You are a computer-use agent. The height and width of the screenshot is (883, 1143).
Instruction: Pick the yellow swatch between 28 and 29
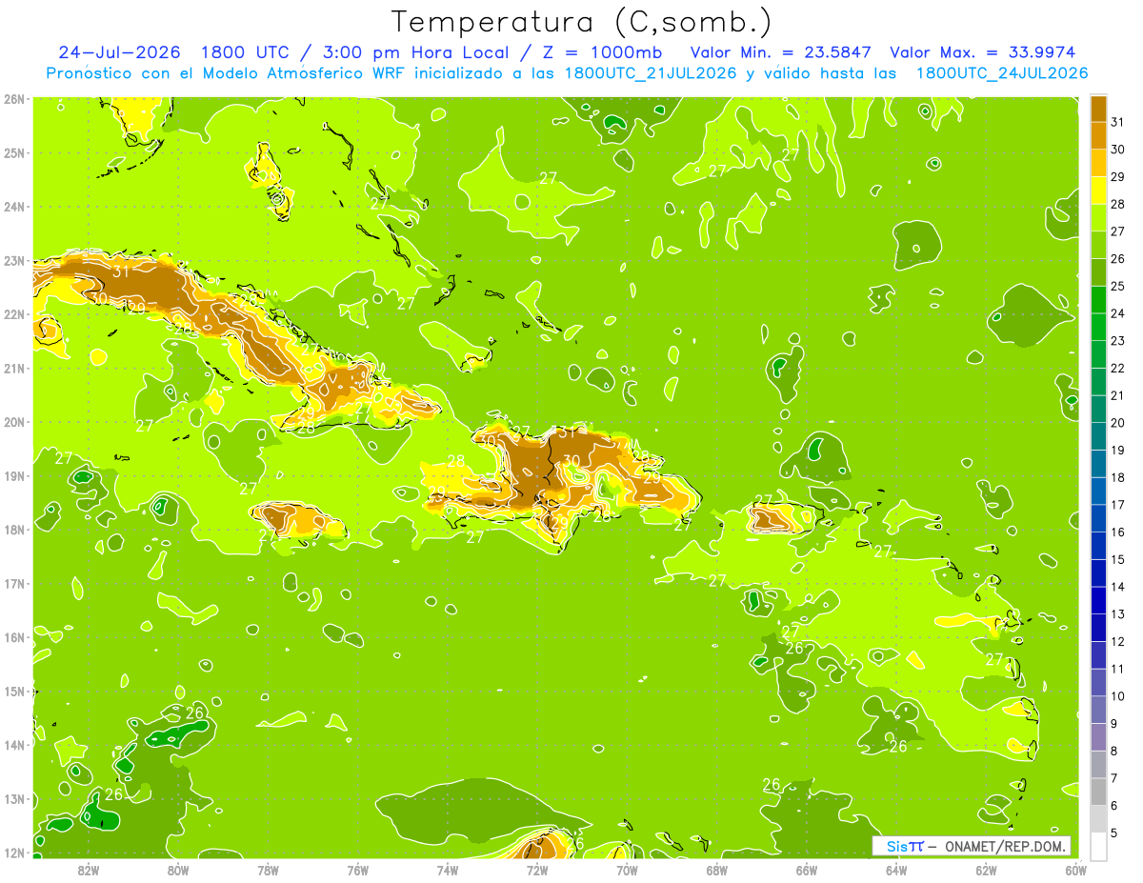1098,191
